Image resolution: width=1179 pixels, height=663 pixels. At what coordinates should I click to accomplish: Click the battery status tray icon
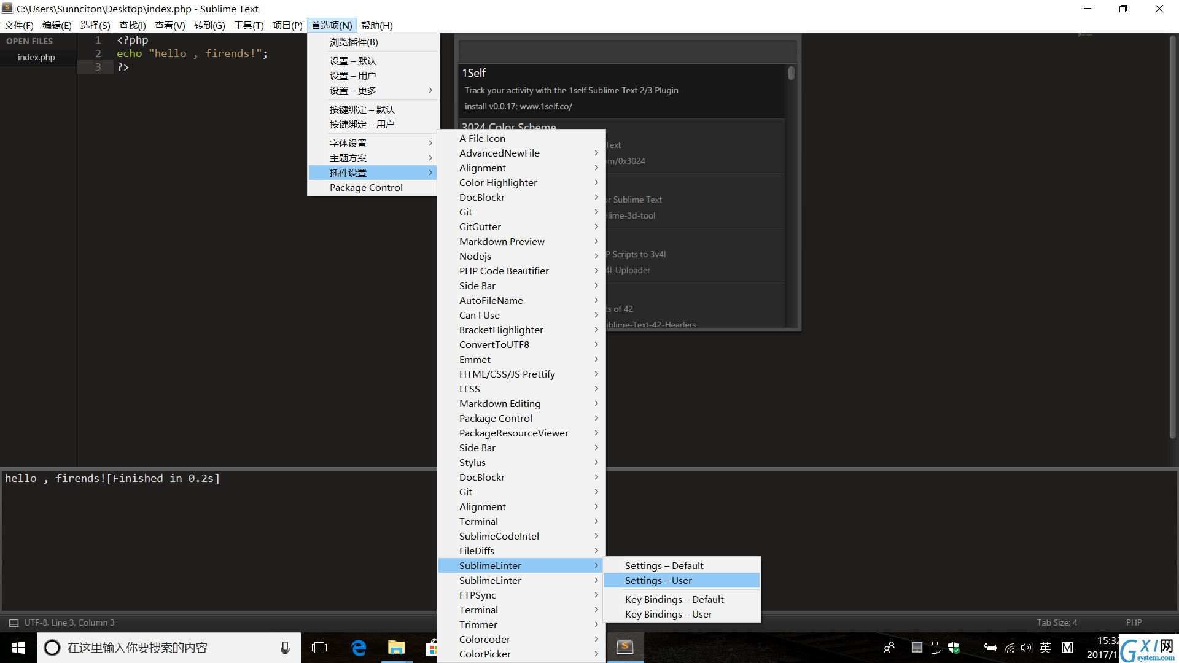click(990, 648)
